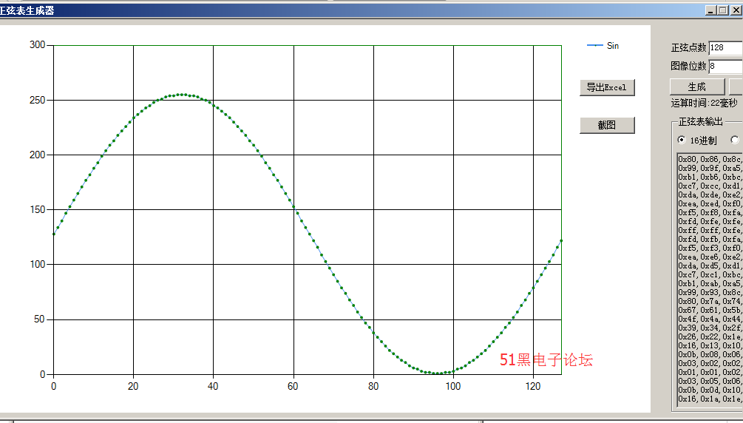
Task: Click the 60 label on the horizontal axis
Action: [293, 387]
